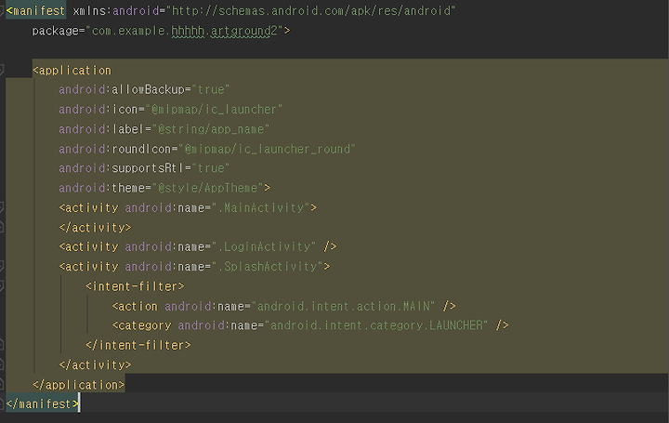
Task: Collapse the fold marker beside the MainActivity line
Action: [x=2, y=208]
